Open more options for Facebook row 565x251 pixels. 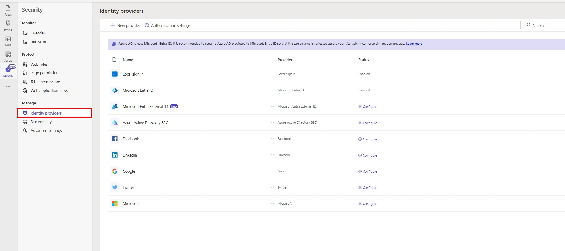click(x=272, y=139)
